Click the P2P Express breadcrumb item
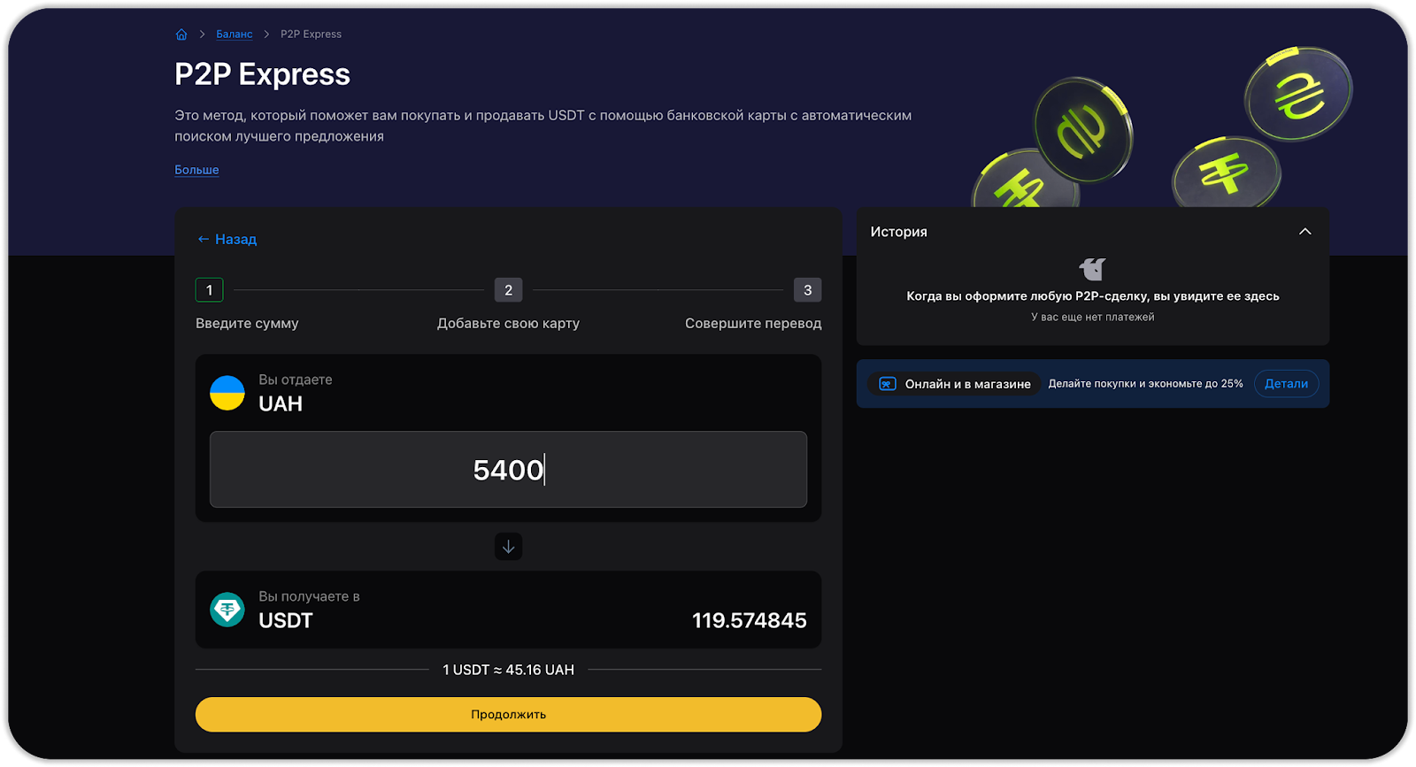The image size is (1416, 767). click(311, 35)
